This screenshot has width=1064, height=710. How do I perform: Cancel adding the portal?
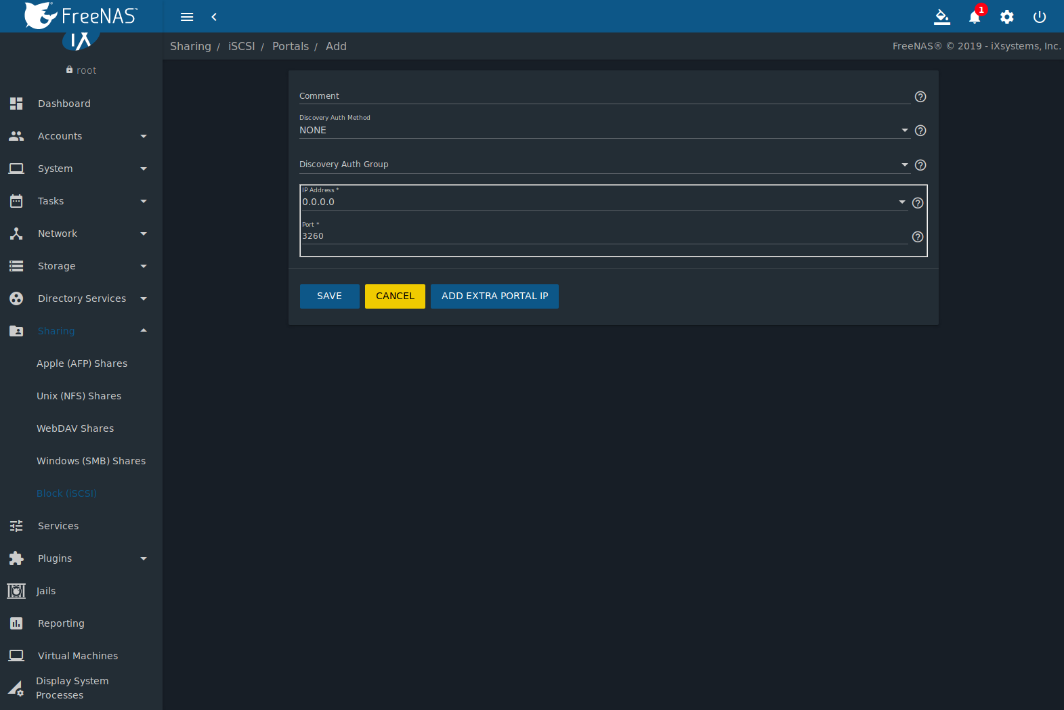click(395, 296)
